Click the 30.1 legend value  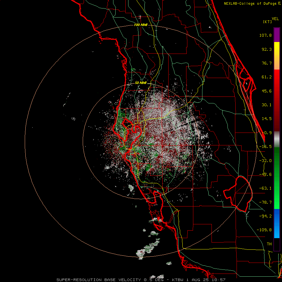pos(267,105)
